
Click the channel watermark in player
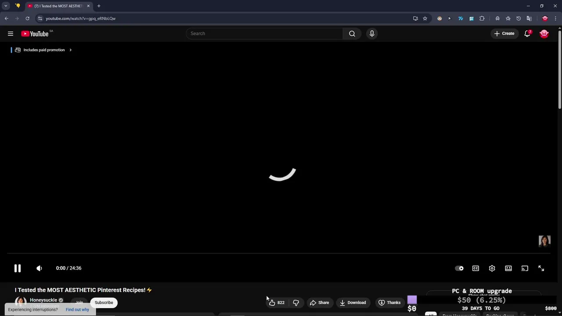[544, 241]
